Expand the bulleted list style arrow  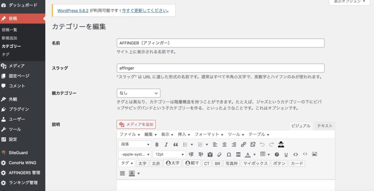(192, 145)
